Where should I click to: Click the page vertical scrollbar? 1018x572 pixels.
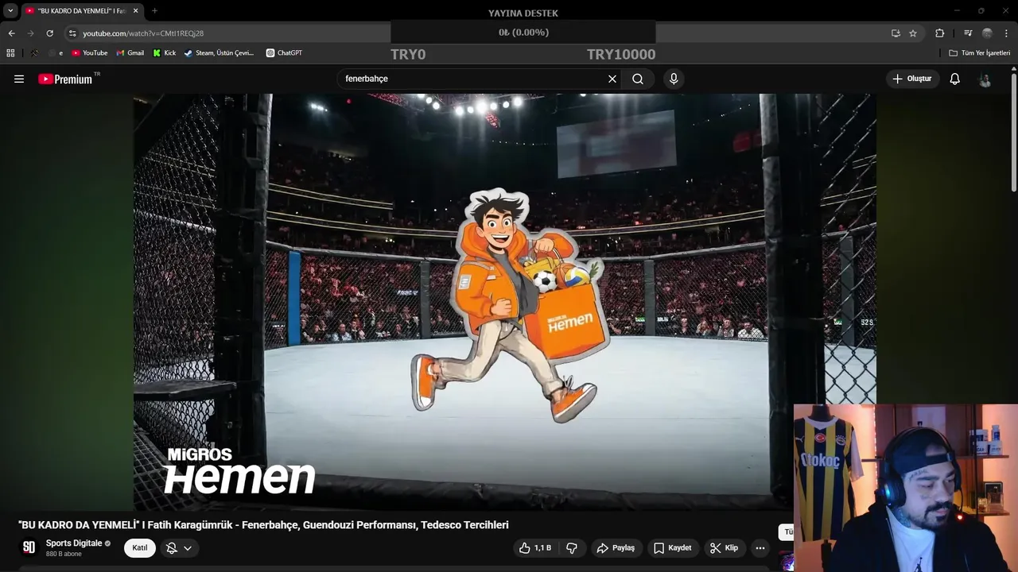(x=1014, y=131)
